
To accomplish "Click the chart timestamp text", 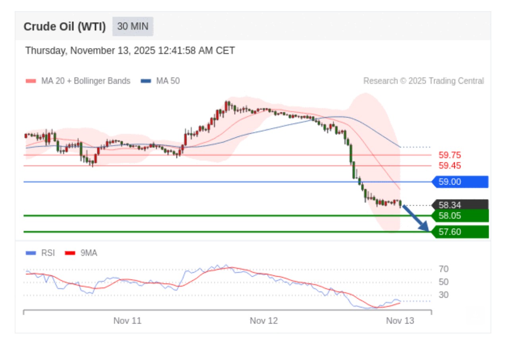I will 130,51.
